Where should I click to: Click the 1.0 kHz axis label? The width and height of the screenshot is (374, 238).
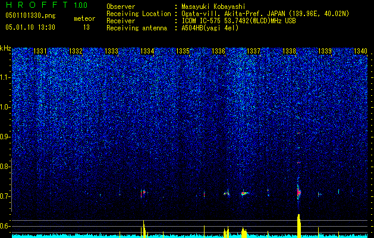pyautogui.click(x=5, y=107)
